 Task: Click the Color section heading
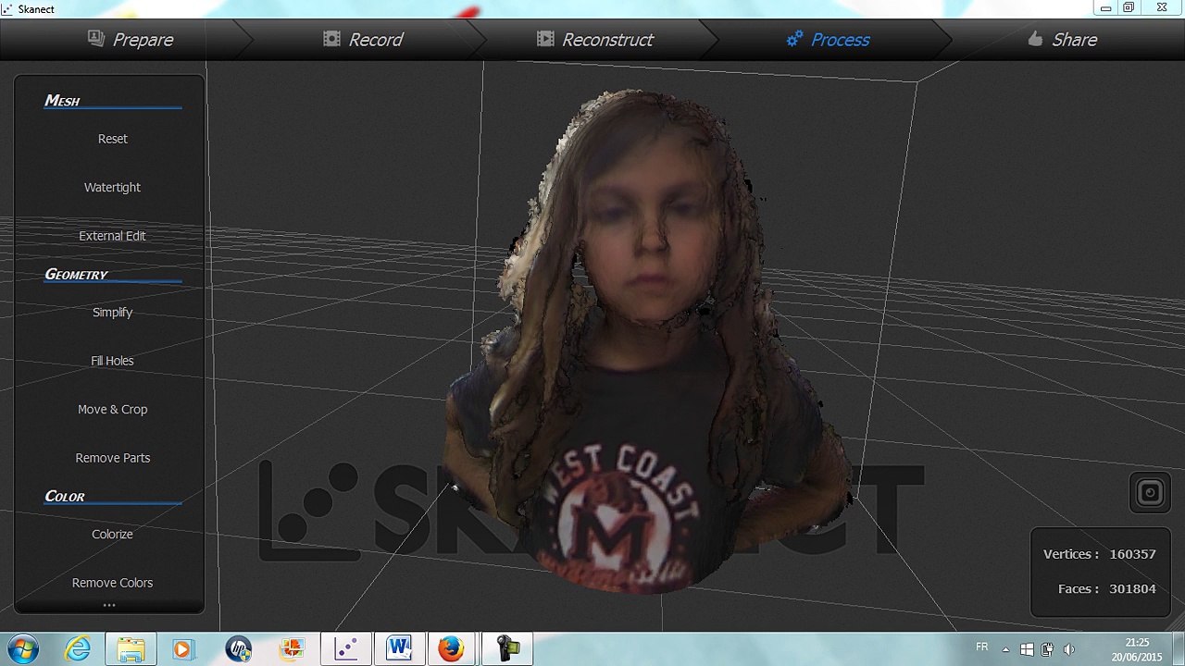click(64, 497)
